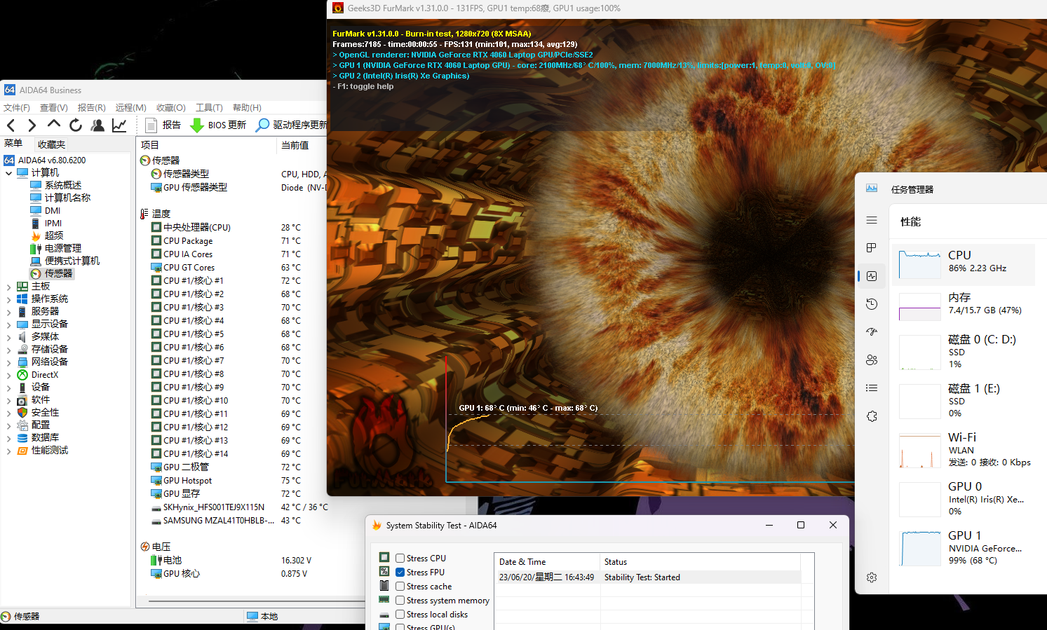
Task: Enable the Stress CPU checkbox
Action: [x=400, y=559]
